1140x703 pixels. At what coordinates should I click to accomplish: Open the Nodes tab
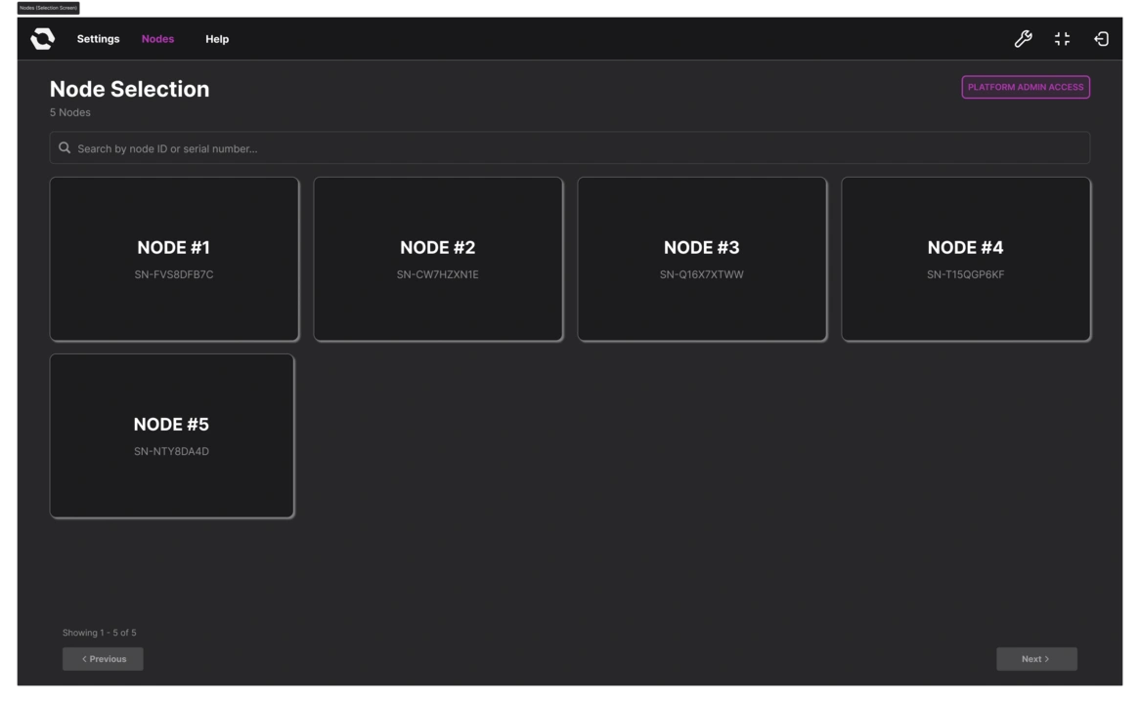pyautogui.click(x=157, y=39)
